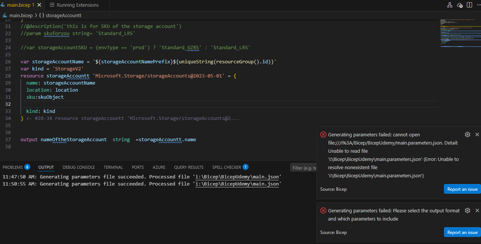481x244 pixels.
Task: Click line number 28 in gutter
Action: point(8,76)
